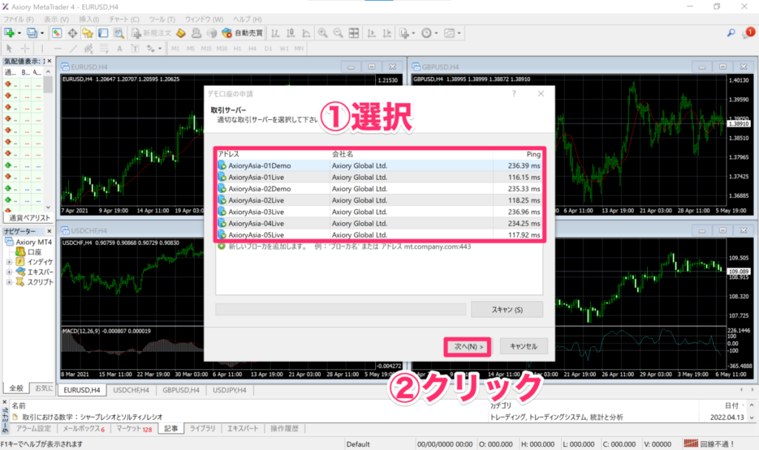Click the New Chart toolbar icon

[9, 33]
